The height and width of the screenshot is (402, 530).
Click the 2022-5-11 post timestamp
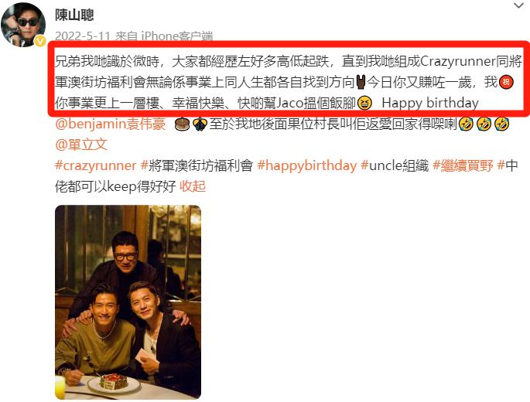[83, 36]
